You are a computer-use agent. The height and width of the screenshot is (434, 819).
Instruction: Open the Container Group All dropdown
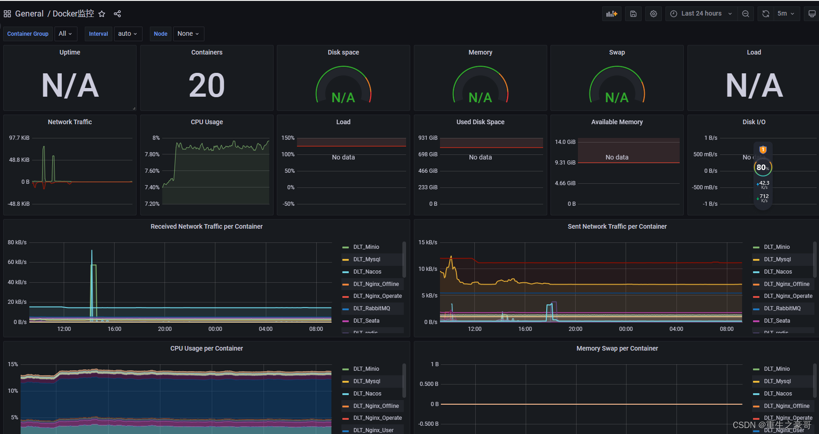66,34
